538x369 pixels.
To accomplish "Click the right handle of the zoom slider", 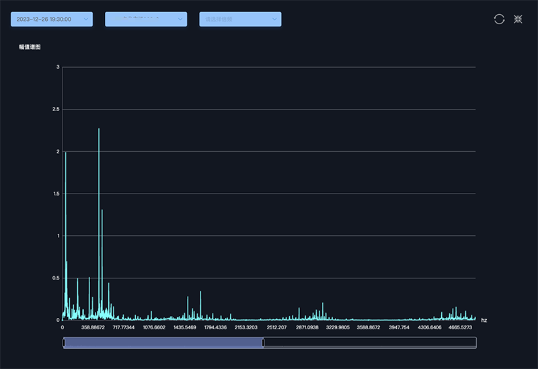I will click(263, 343).
